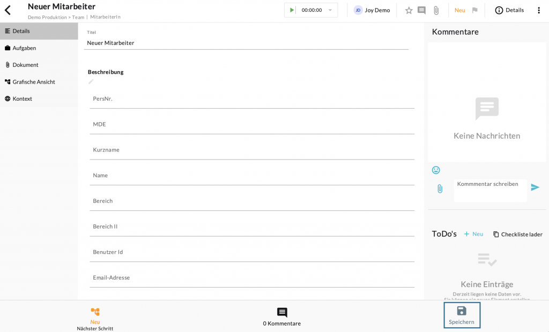The height and width of the screenshot is (332, 549).
Task: Mark item as favorite with star icon
Action: pyautogui.click(x=409, y=10)
